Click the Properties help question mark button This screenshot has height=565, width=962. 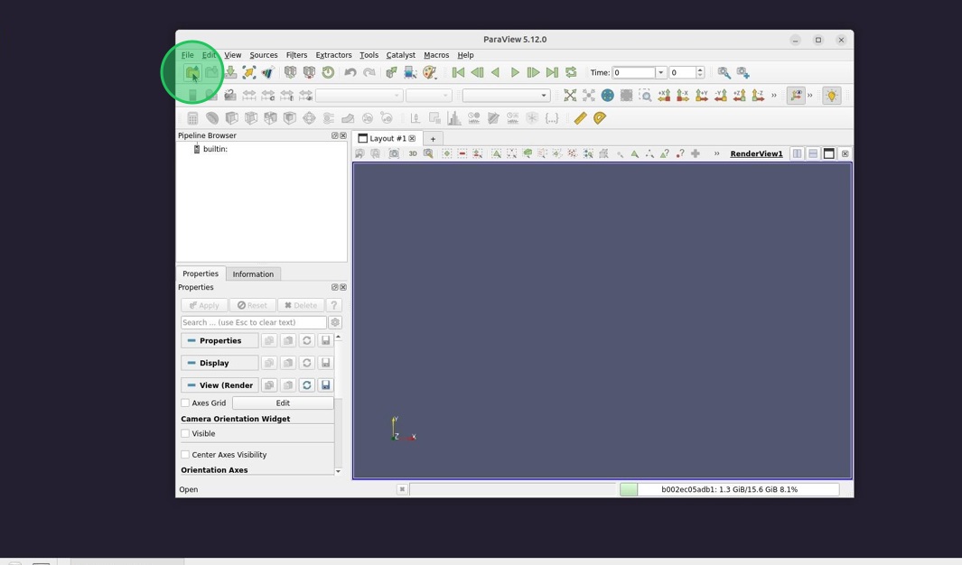333,305
